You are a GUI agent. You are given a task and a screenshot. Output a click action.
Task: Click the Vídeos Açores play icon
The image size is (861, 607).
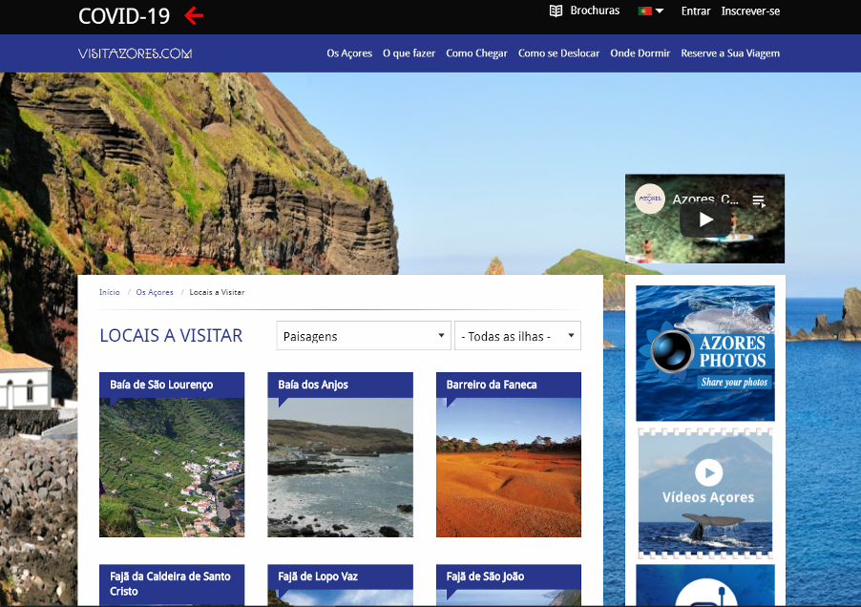click(x=708, y=472)
